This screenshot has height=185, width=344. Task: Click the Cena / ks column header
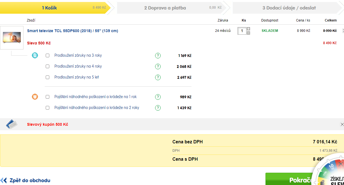point(303,20)
